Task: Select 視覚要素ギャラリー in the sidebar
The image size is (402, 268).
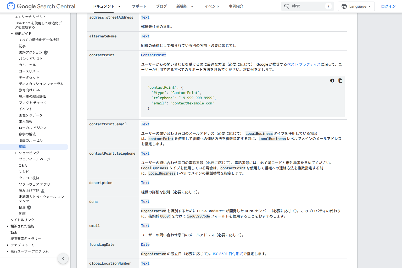Action: pyautogui.click(x=26, y=239)
